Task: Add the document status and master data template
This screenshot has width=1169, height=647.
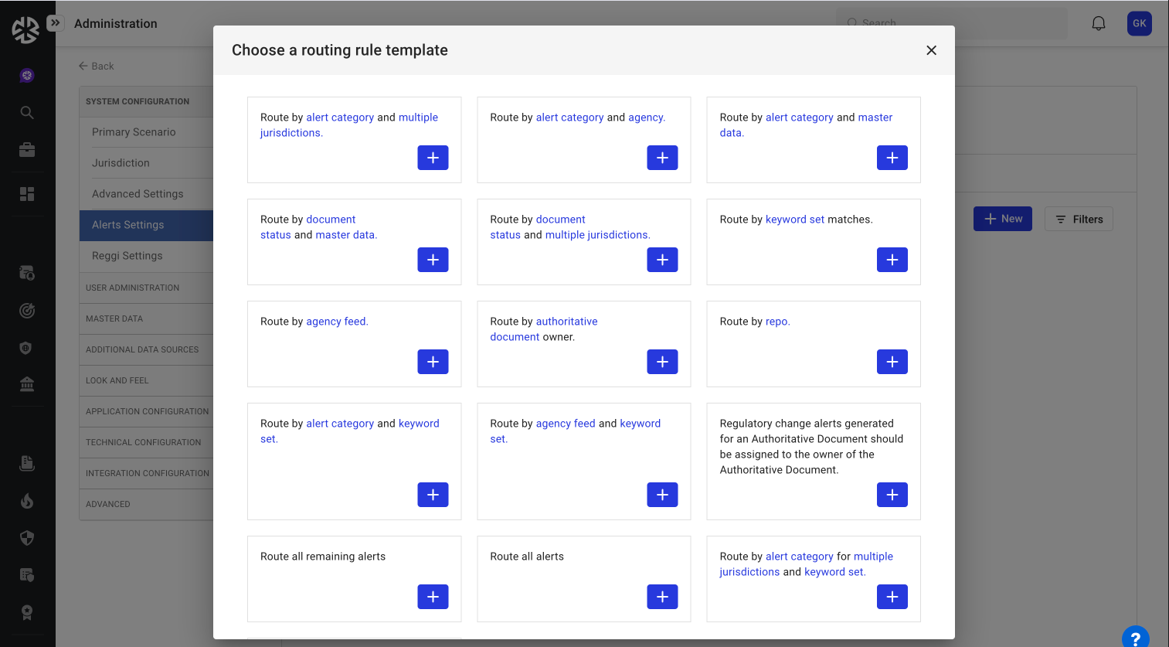Action: coord(433,260)
